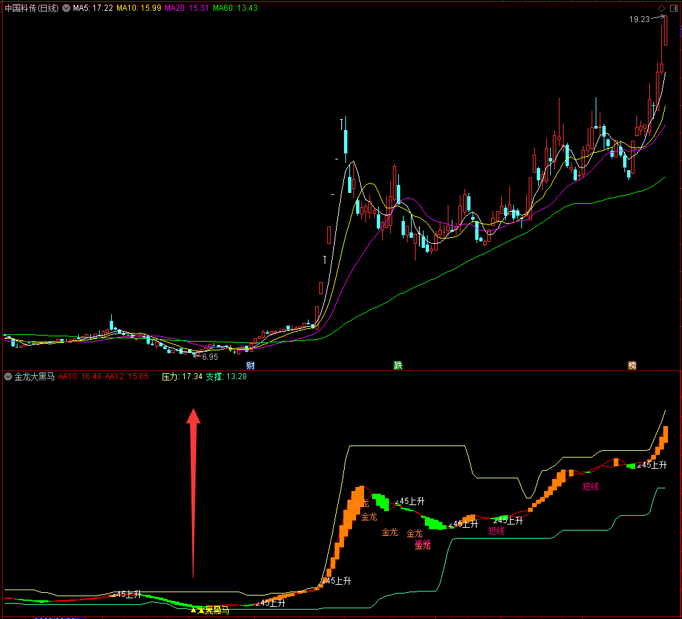Select the 中国科传(日线) chart title
This screenshot has width=682, height=619.
pyautogui.click(x=31, y=8)
